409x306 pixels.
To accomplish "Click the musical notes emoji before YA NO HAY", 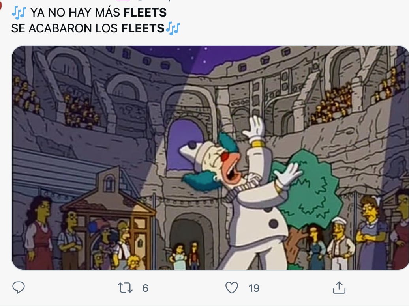I will (x=19, y=13).
